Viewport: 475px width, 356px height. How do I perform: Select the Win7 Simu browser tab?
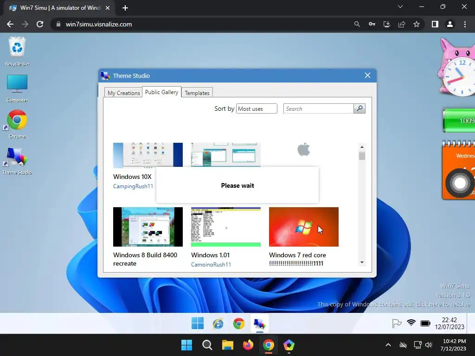60,8
